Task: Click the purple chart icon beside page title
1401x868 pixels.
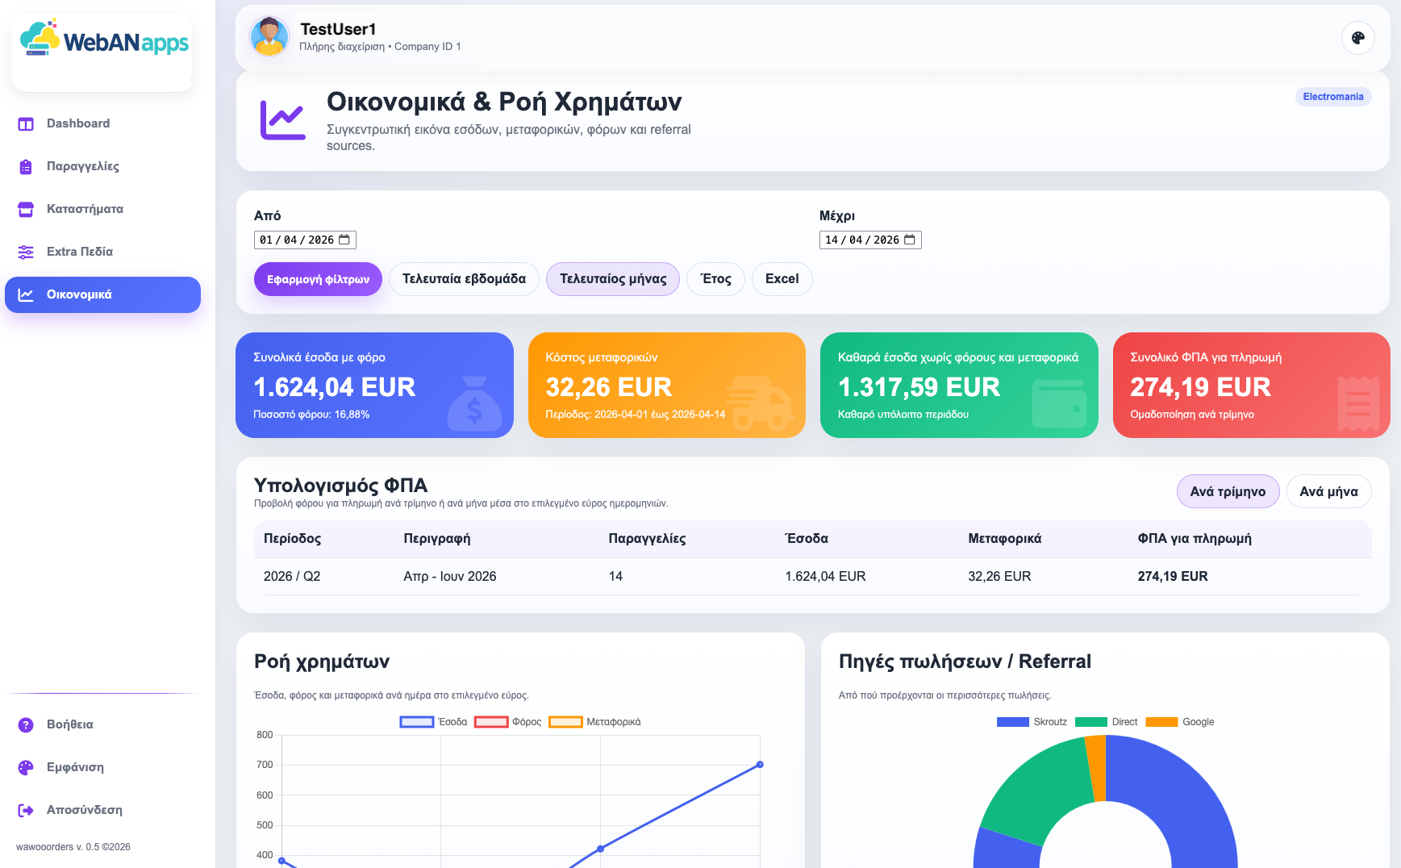Action: [x=282, y=120]
